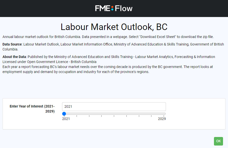Click the OK button checkmark area
Screen dimensions: 228x148
point(218,141)
